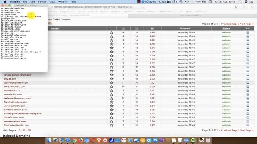Click the RL icon for lemuseedeloeuf.com

point(247,121)
